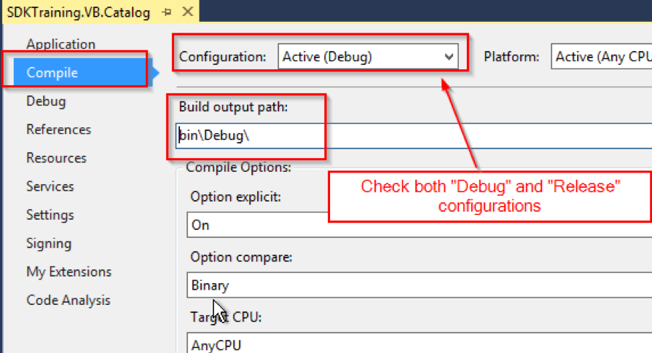
Task: Go to the References page
Action: tap(58, 130)
